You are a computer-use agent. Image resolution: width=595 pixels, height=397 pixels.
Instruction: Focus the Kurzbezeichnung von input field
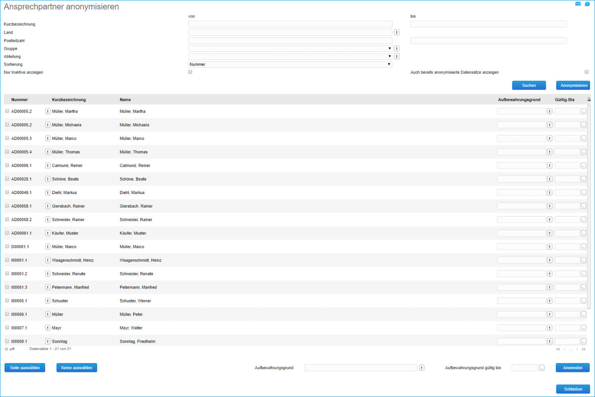(x=290, y=24)
